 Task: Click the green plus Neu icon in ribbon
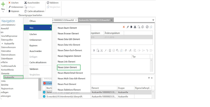tap(3, 4)
